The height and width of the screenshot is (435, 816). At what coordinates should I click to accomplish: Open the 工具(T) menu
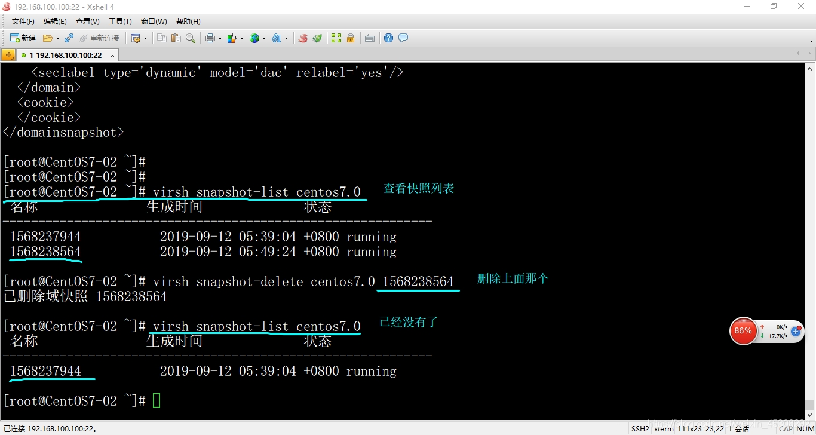pos(120,22)
